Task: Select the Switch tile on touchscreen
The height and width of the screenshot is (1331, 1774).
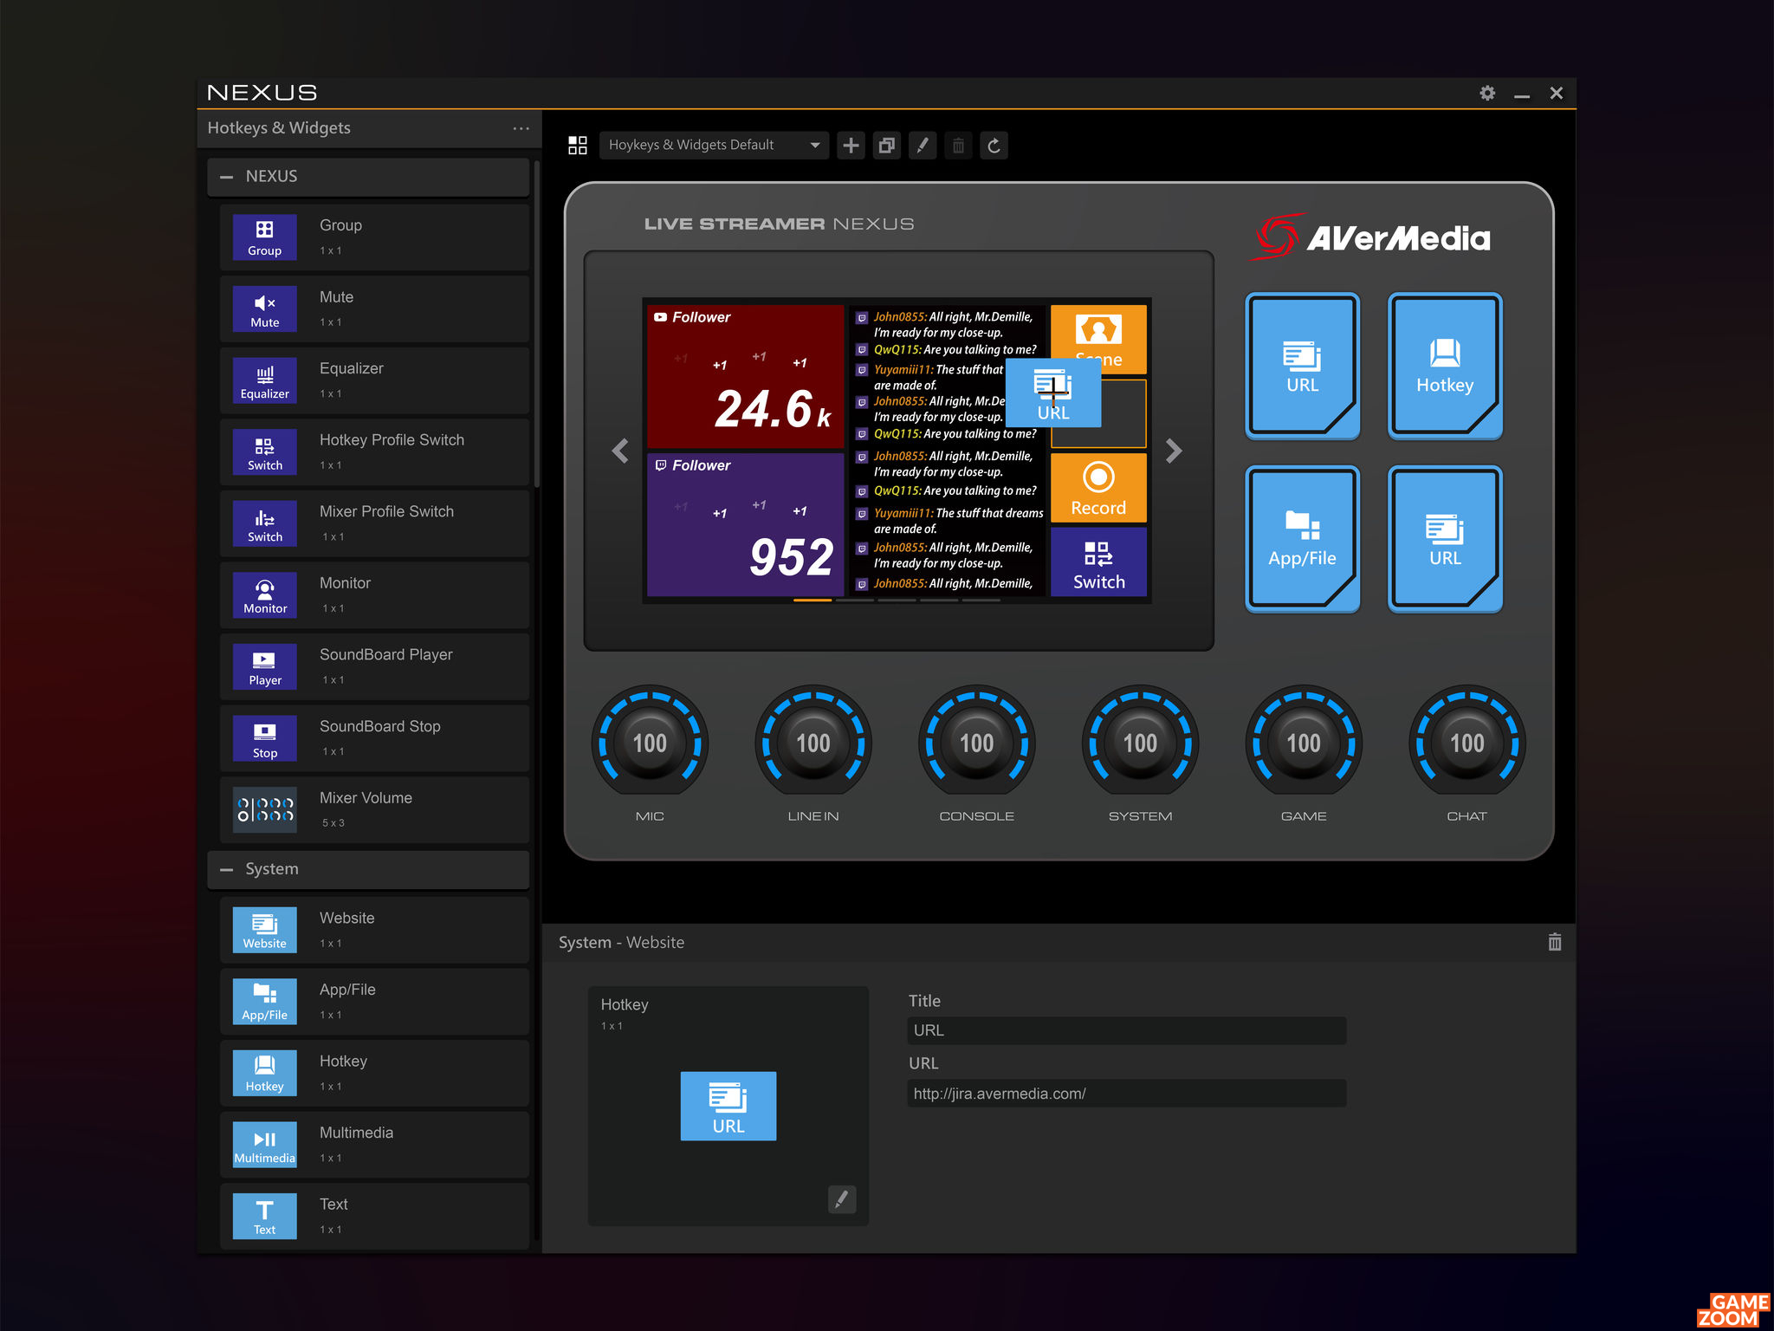Action: (1098, 562)
